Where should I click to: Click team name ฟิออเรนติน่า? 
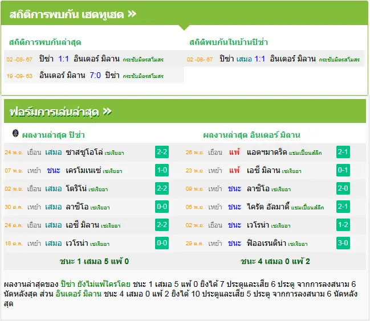[x=266, y=243]
